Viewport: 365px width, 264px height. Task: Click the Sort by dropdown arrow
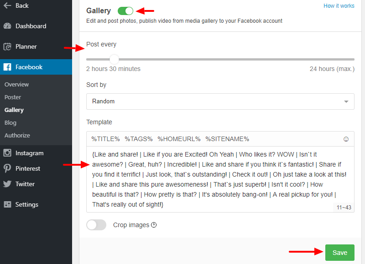pyautogui.click(x=346, y=102)
